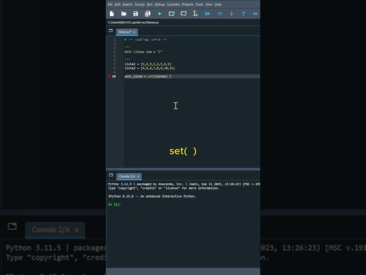The height and width of the screenshot is (275, 366).
Task: Toggle the breakpoint on line 10
Action: pyautogui.click(x=109, y=76)
